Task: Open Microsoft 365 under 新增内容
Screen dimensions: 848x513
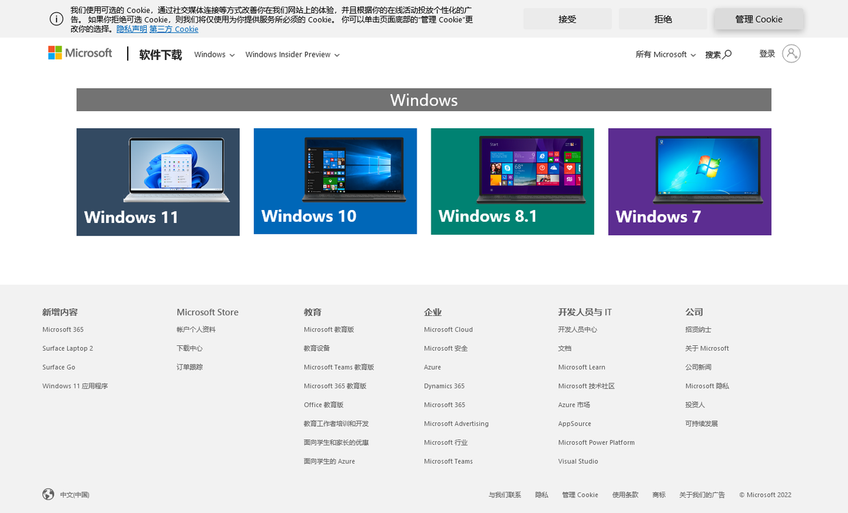Action: click(x=63, y=329)
